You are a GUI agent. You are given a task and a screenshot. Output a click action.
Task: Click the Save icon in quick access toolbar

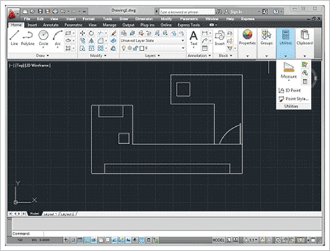pyautogui.click(x=40, y=11)
